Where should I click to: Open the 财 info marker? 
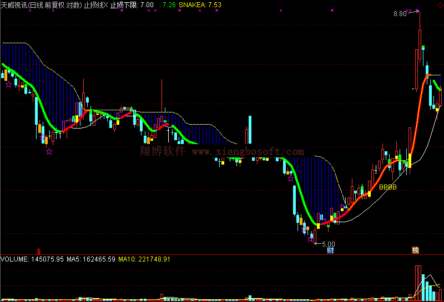coord(330,250)
